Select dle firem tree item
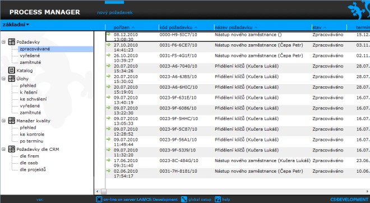Viewport: 370px width, 203px height. coord(29,156)
